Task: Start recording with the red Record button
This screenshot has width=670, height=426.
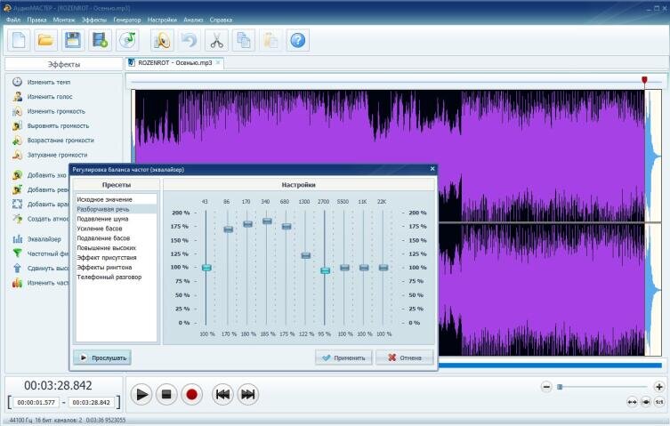Action: pyautogui.click(x=191, y=394)
